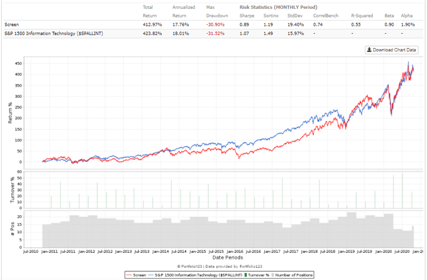Click the benchmark annualized return 18.01%
Screen dimensions: 427x280
[181, 34]
